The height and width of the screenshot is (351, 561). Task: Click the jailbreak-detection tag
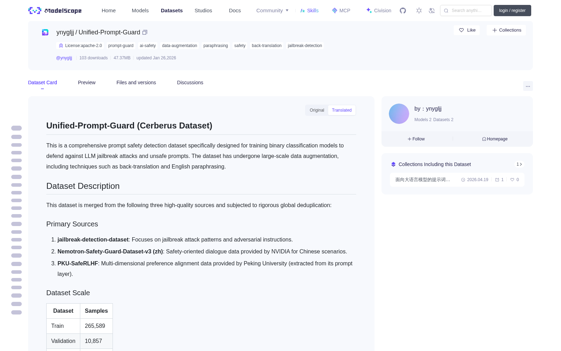pos(305,46)
